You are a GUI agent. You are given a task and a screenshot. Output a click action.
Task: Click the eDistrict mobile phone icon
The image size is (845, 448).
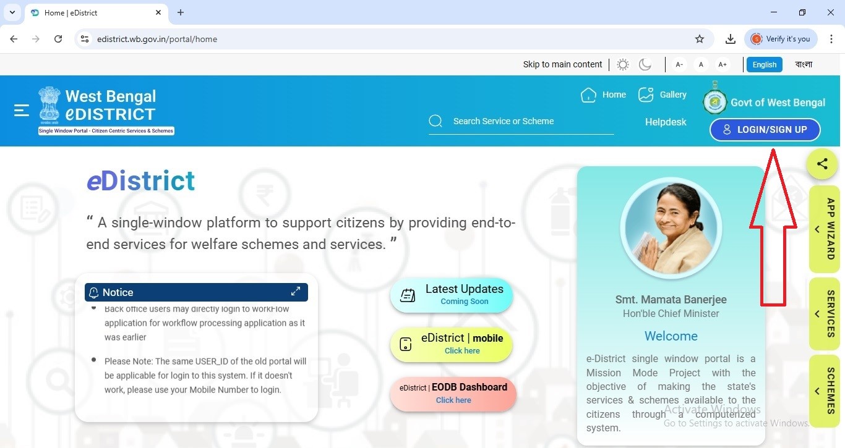click(406, 344)
